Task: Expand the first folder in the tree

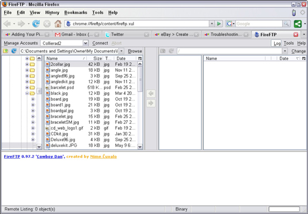Action: click(x=27, y=59)
